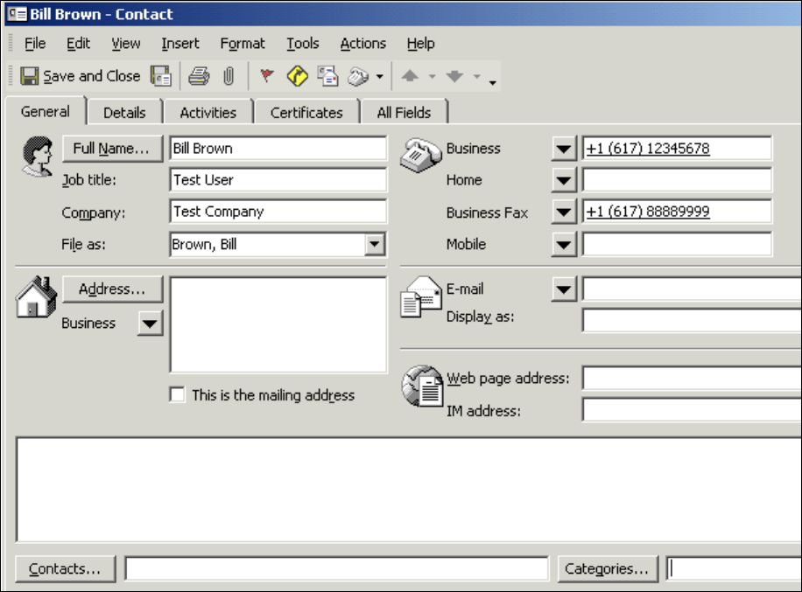Click the address text box
Viewport: 802px width, 592px height.
(278, 325)
